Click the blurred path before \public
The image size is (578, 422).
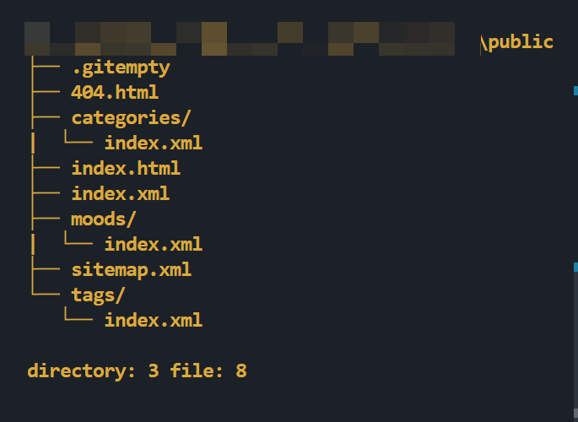point(240,39)
